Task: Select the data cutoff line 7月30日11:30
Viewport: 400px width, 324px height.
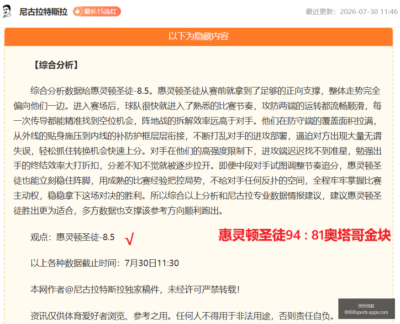Action: click(105, 263)
